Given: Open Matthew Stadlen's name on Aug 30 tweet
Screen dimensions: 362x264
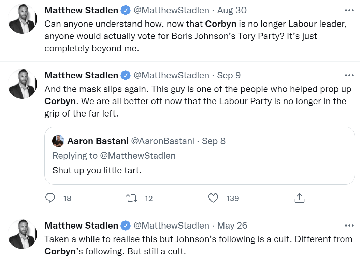Looking at the screenshot, I should tap(81, 10).
